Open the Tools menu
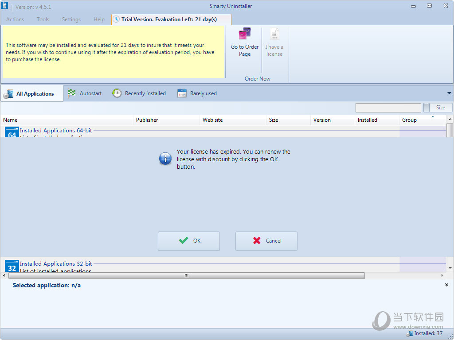454x340 pixels. tap(43, 19)
